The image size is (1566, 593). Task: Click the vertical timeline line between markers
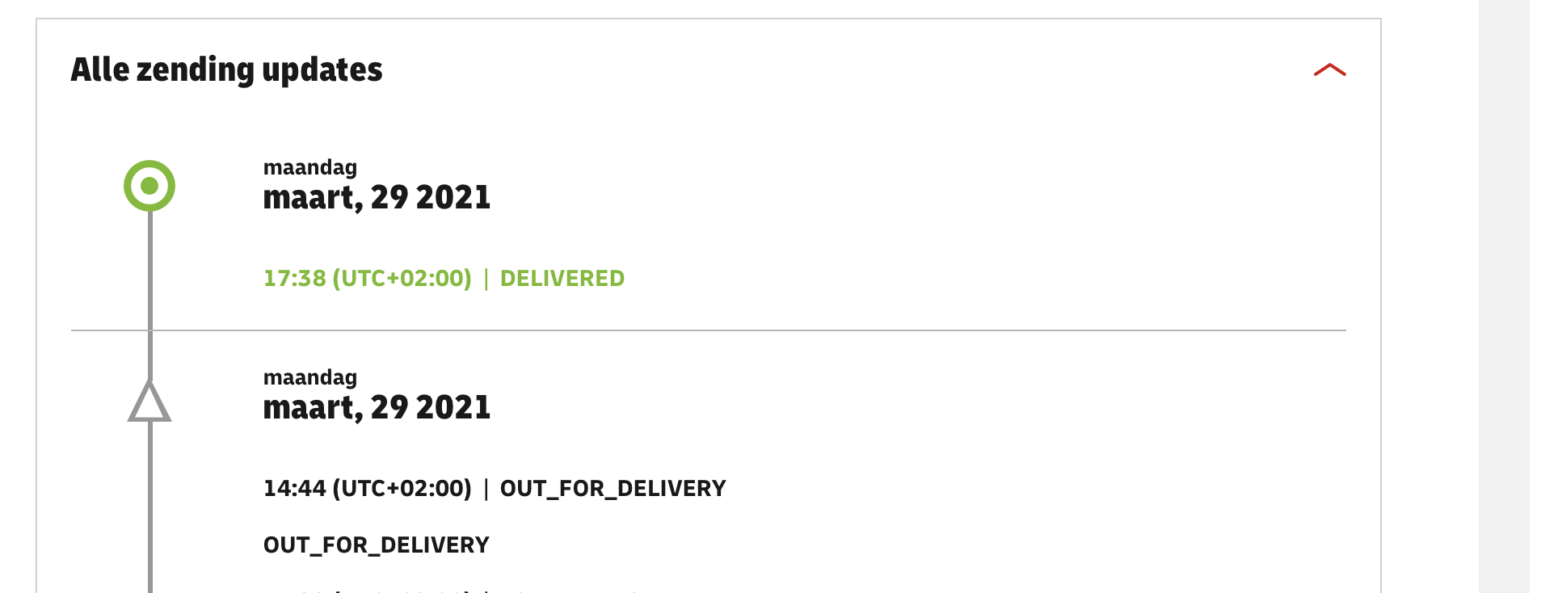[x=150, y=295]
